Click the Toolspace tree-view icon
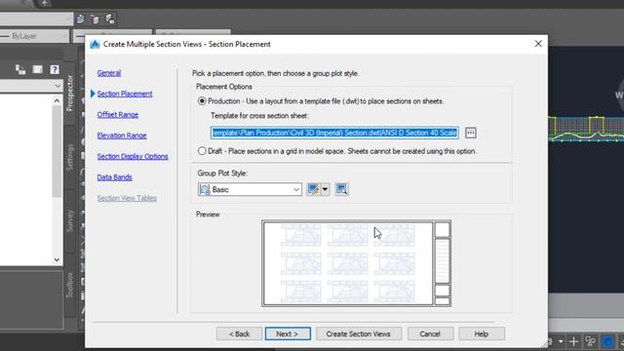The height and width of the screenshot is (351, 624). click(x=20, y=69)
